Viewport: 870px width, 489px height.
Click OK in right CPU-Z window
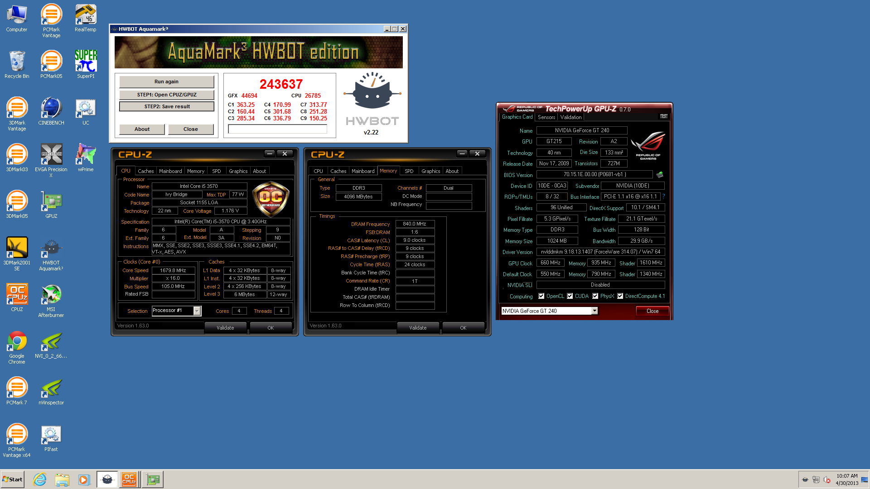(x=463, y=328)
